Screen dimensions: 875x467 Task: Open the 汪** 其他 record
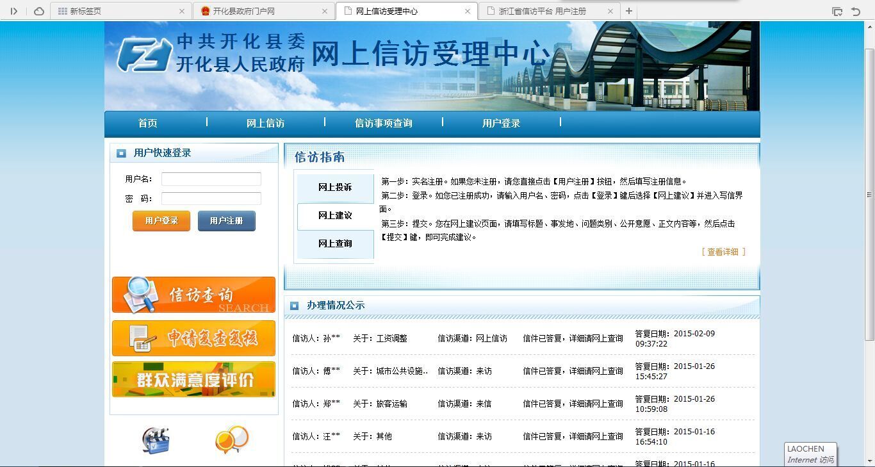[523, 436]
